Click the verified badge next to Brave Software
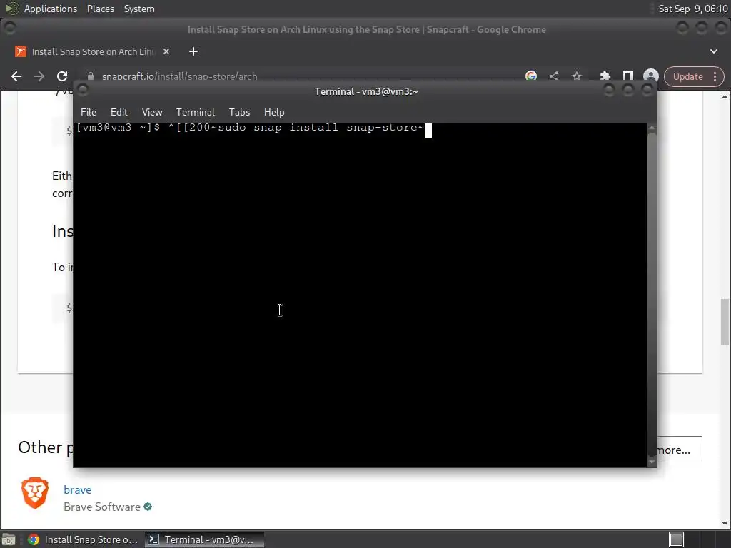Image resolution: width=731 pixels, height=548 pixels. (x=148, y=507)
